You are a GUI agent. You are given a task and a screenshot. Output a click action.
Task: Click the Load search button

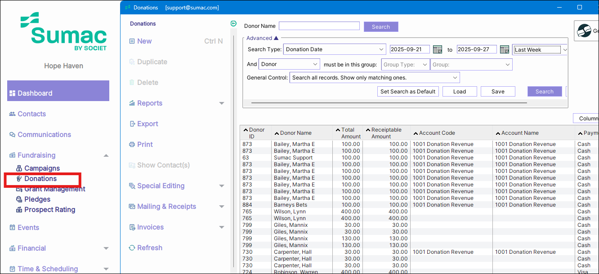tap(459, 92)
